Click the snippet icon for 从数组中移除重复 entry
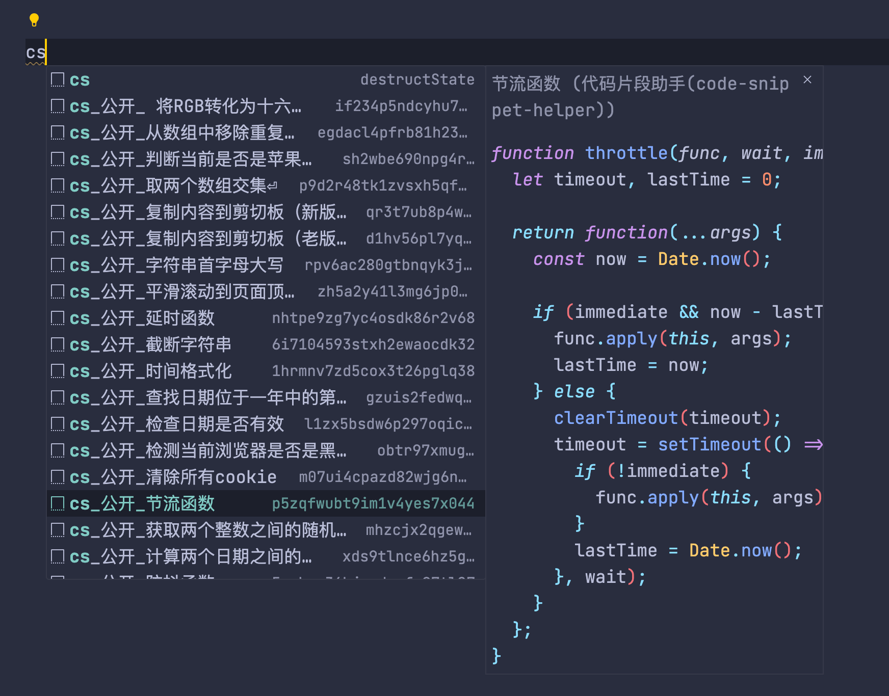 click(x=58, y=132)
